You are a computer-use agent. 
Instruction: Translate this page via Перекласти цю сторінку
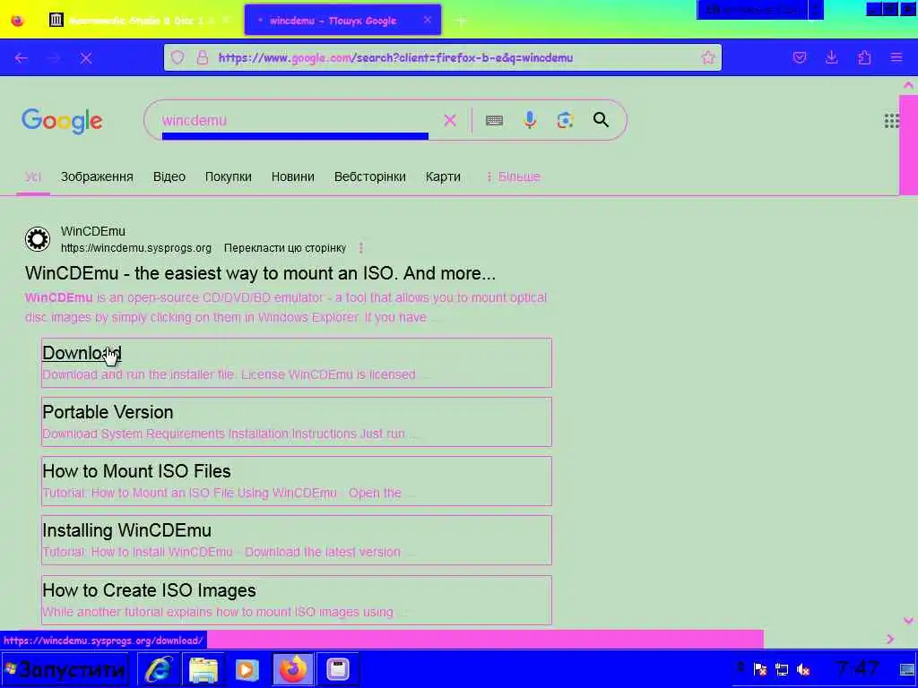pyautogui.click(x=285, y=248)
